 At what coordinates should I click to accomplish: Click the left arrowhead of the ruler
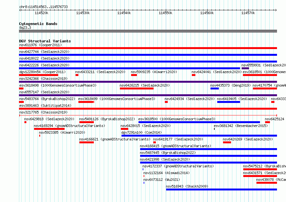(x=20, y=10)
